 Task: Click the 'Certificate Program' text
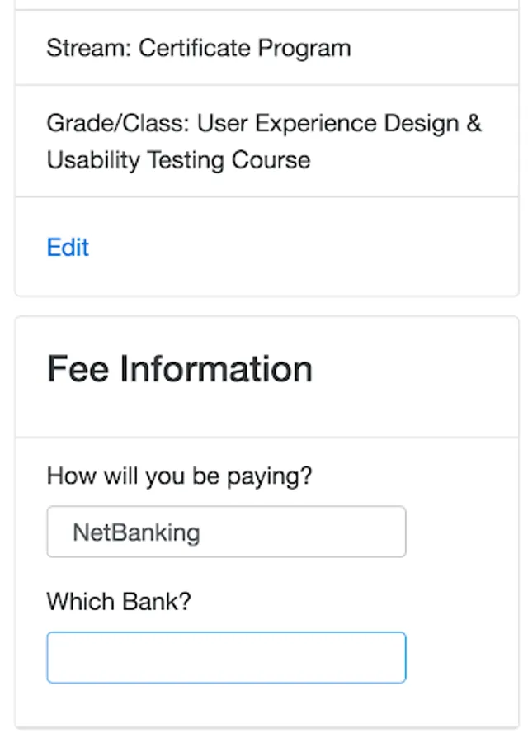tap(244, 48)
